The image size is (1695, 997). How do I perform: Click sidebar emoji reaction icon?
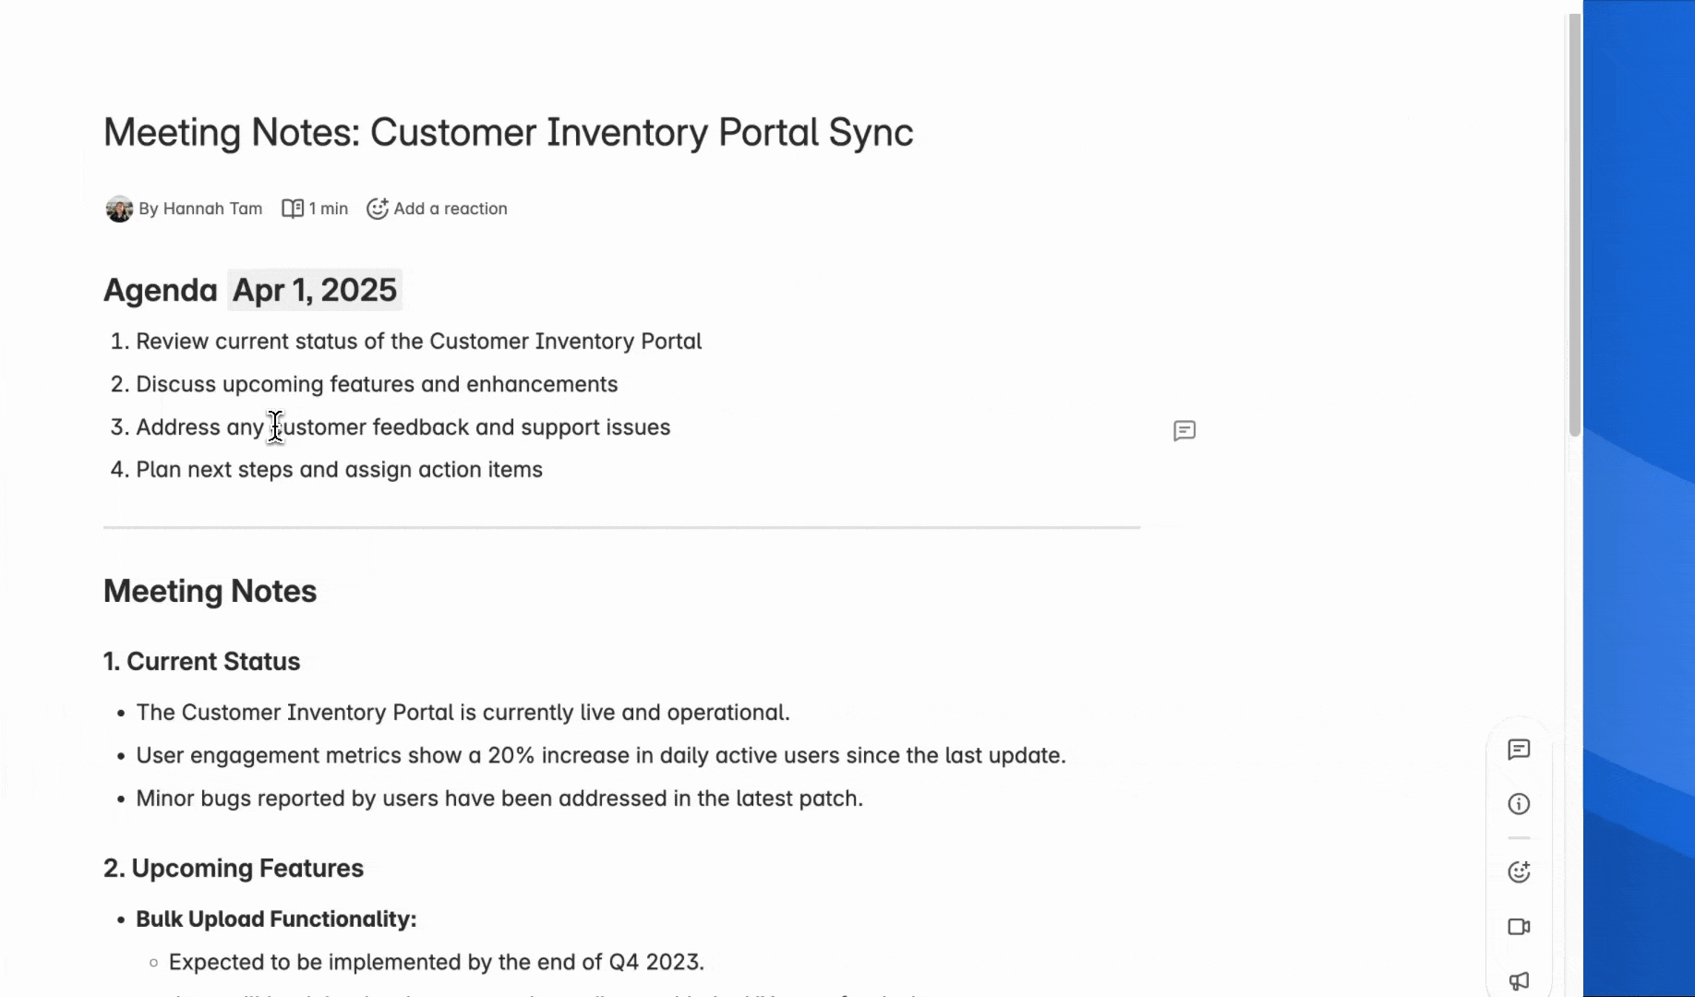click(1519, 871)
